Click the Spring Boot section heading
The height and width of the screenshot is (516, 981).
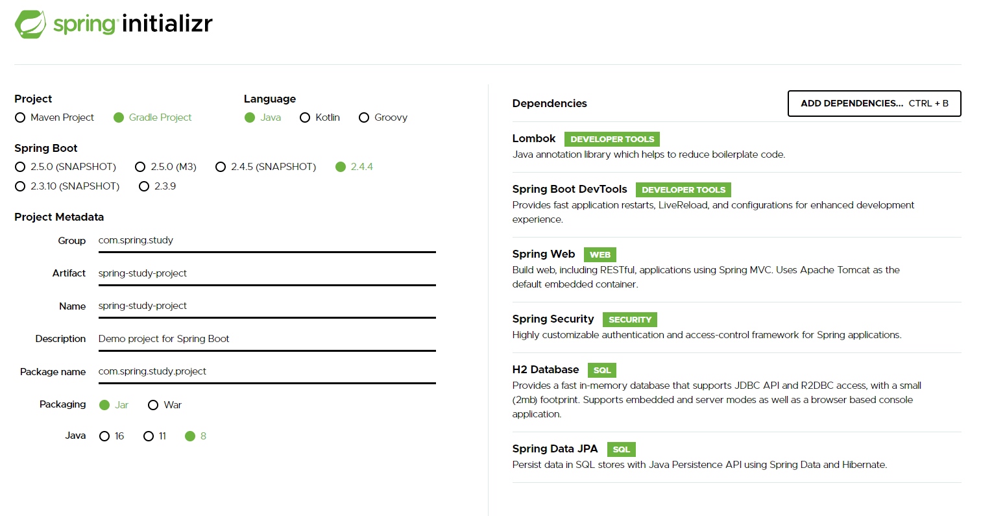coord(46,149)
